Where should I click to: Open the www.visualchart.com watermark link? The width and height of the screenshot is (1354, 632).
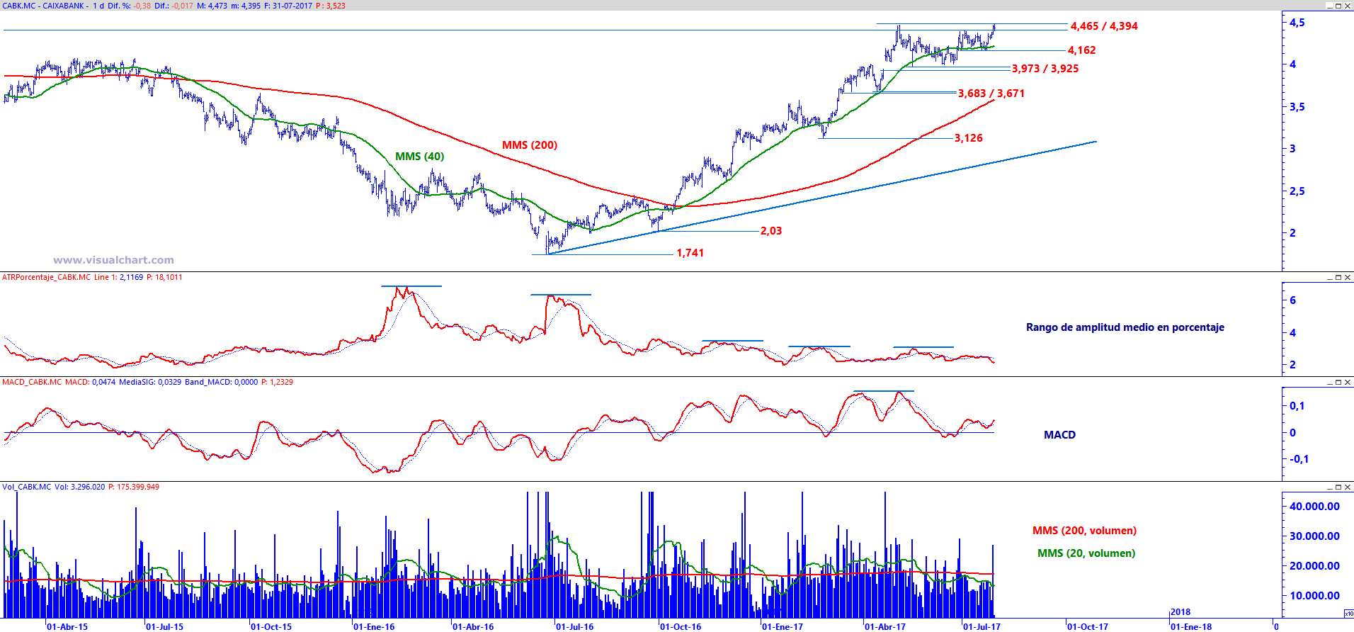(x=113, y=260)
